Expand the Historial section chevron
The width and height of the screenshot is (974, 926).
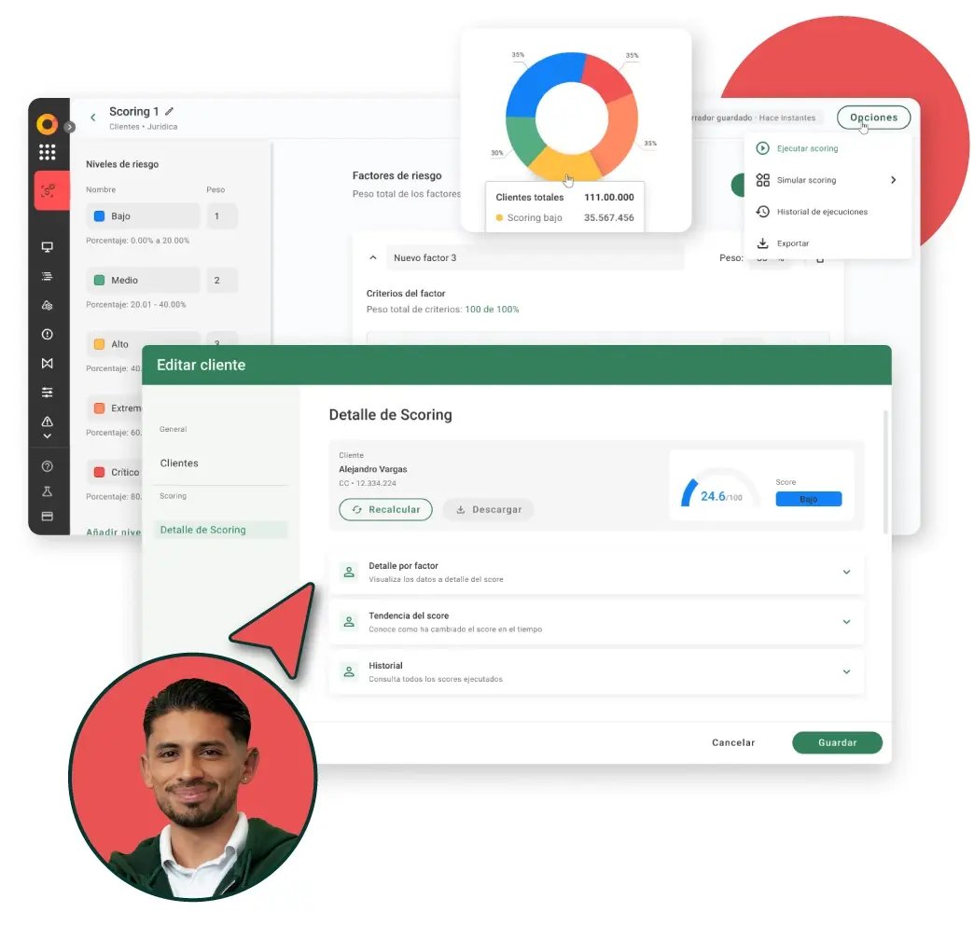click(846, 671)
